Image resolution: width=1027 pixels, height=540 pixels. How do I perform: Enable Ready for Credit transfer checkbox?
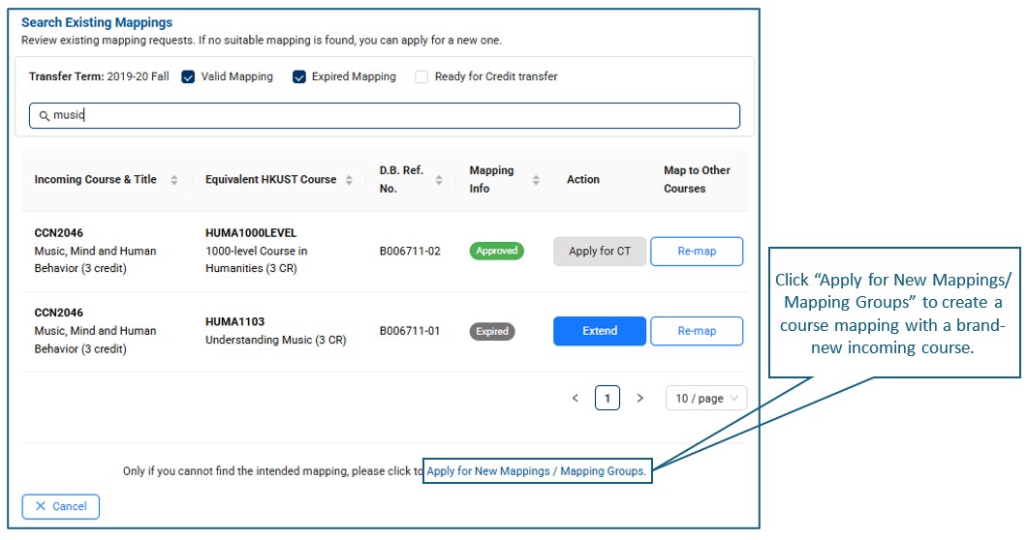[x=421, y=77]
